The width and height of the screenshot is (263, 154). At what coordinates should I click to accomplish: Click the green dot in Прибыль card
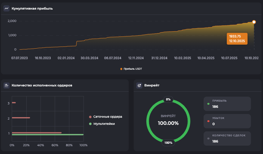[208, 104]
